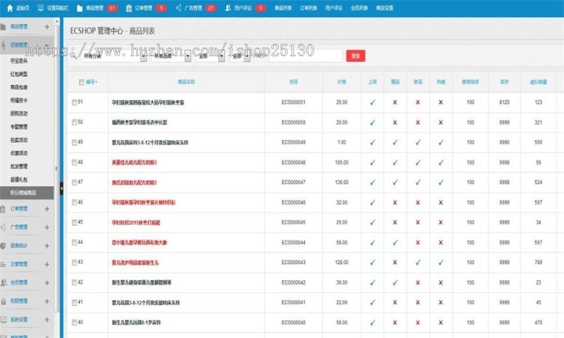The image size is (564, 338).
Task: Sort by the 编号 column header
Action: tap(91, 82)
